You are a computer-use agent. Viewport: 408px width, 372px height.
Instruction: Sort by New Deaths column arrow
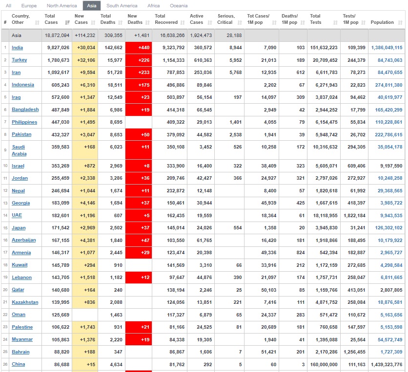(148, 22)
